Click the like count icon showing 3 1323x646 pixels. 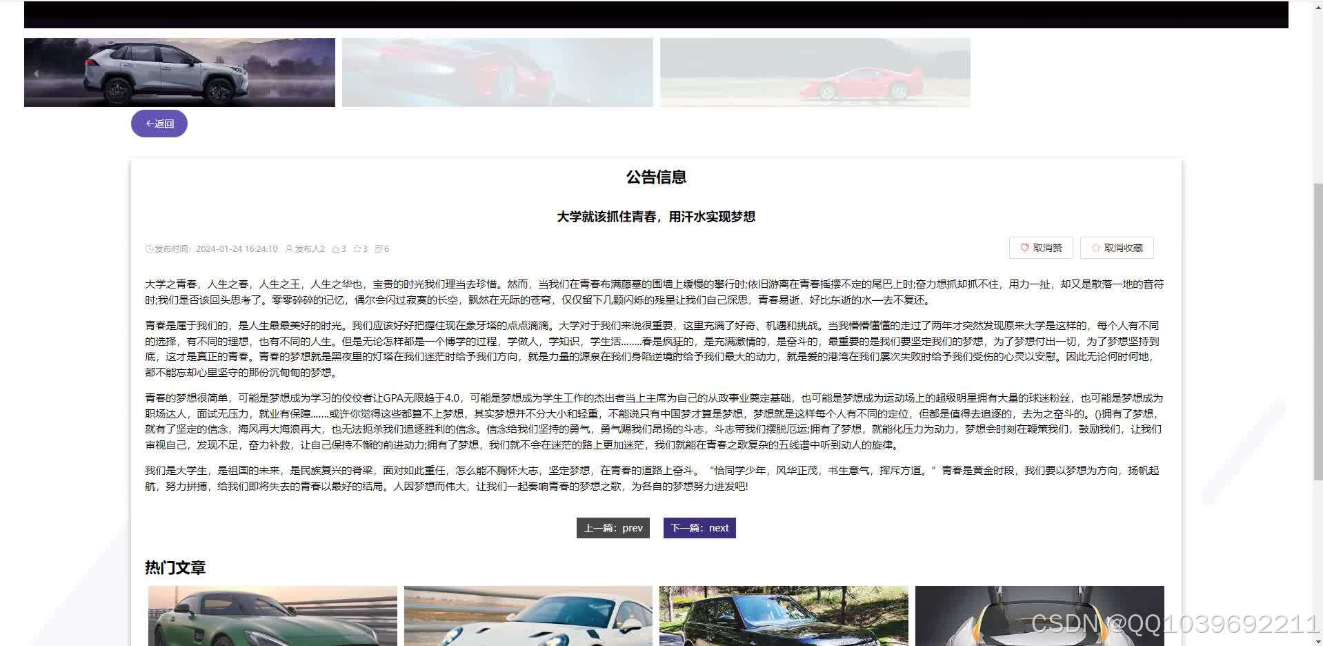pyautogui.click(x=335, y=248)
